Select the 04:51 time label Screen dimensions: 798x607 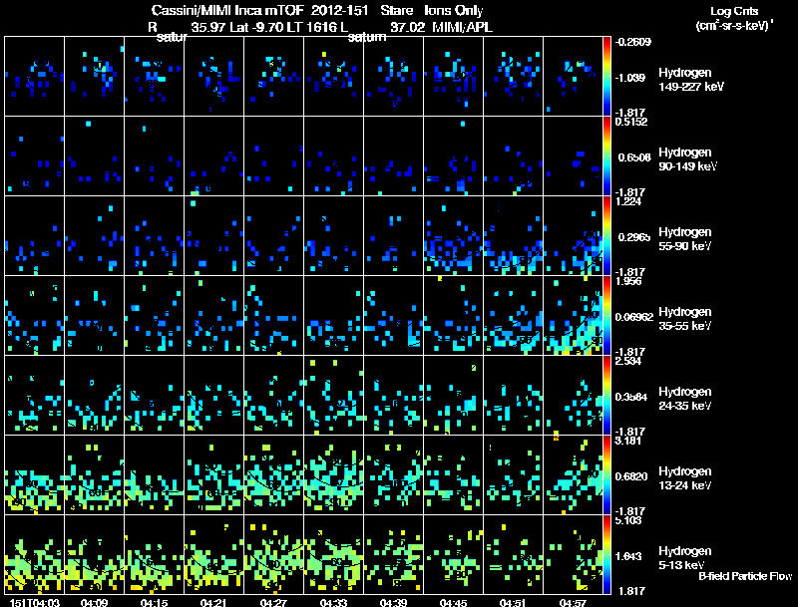click(513, 603)
